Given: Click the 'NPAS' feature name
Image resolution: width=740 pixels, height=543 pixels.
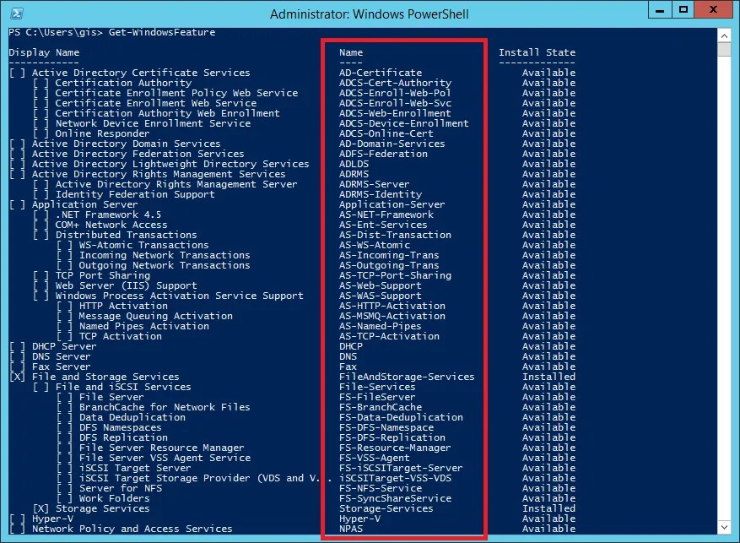Looking at the screenshot, I should [351, 529].
